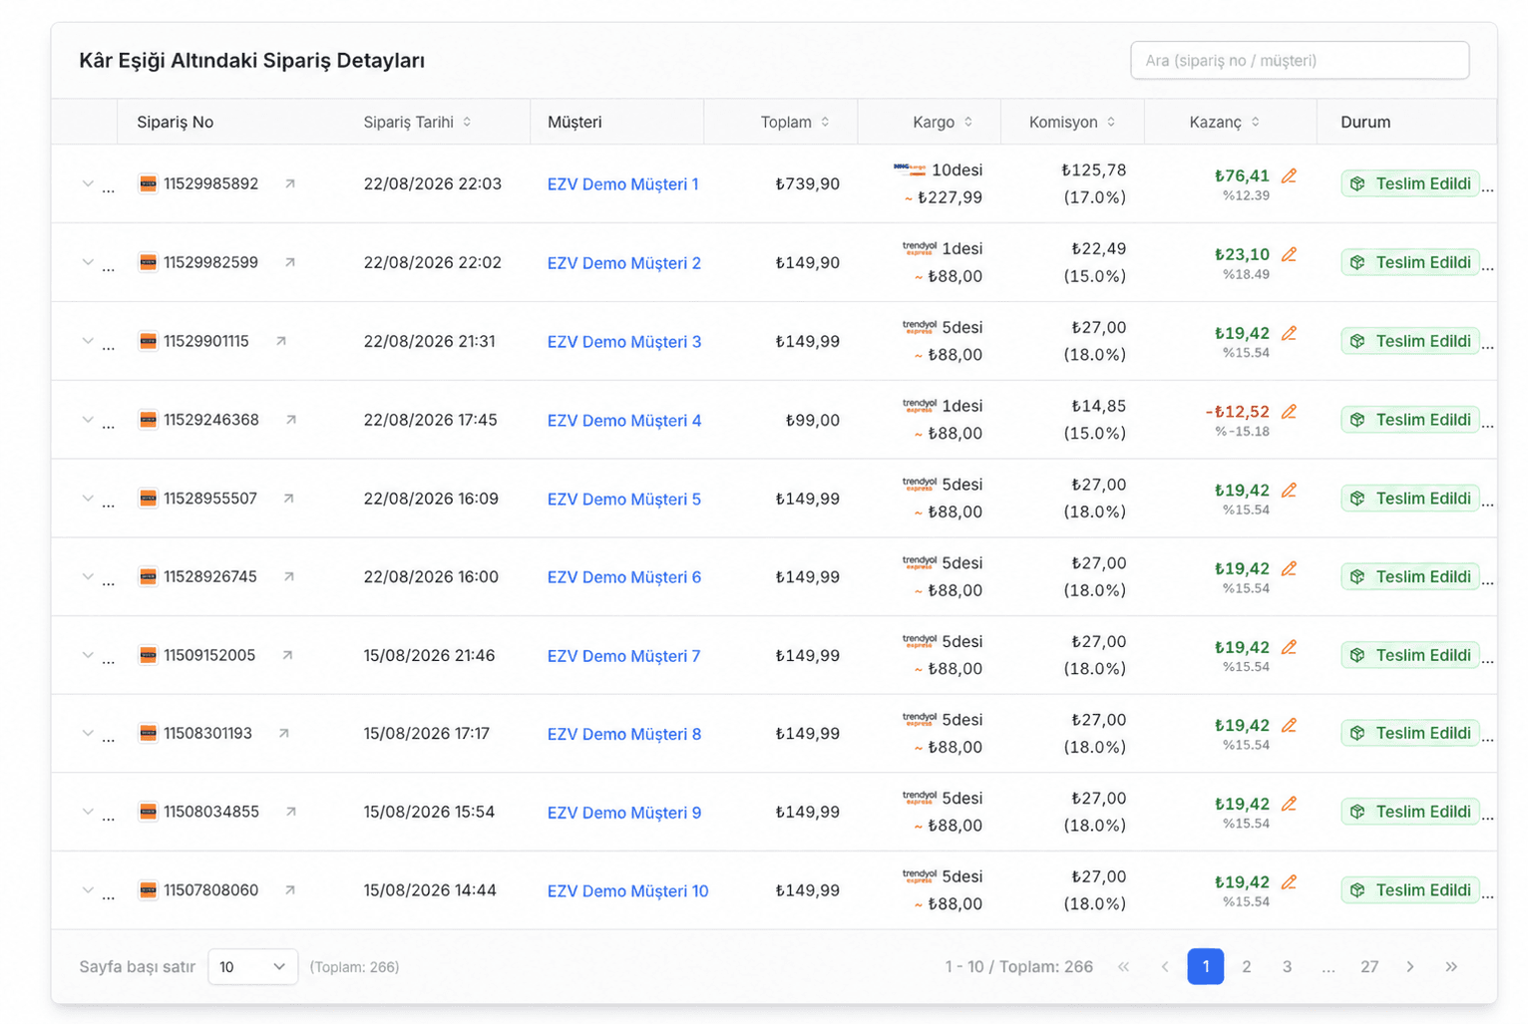Go to page 3 of results
This screenshot has height=1024, width=1528.
pyautogui.click(x=1287, y=966)
